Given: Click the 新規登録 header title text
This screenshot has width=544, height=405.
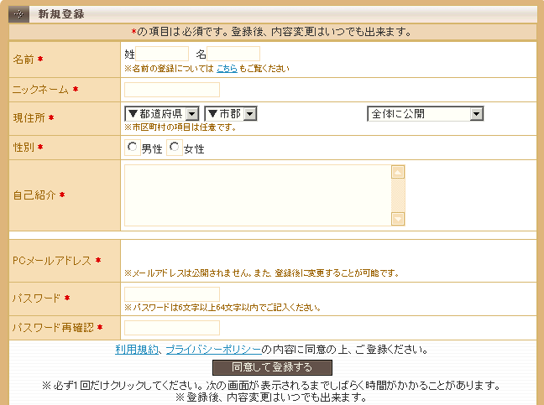Looking at the screenshot, I should click(x=60, y=14).
